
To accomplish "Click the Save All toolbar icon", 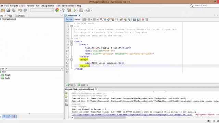I will [14, 10].
